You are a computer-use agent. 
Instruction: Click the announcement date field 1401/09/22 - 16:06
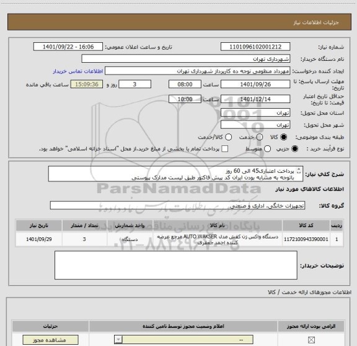68,47
